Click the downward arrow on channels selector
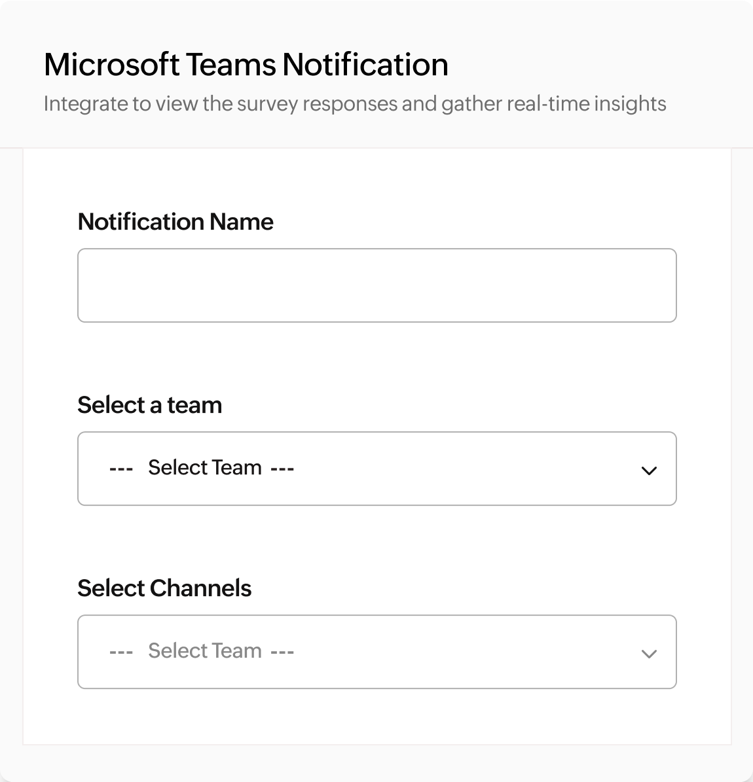This screenshot has height=782, width=753. 650,652
